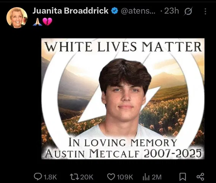Open the @atens... handle link
The height and width of the screenshot is (183, 216).
point(138,11)
